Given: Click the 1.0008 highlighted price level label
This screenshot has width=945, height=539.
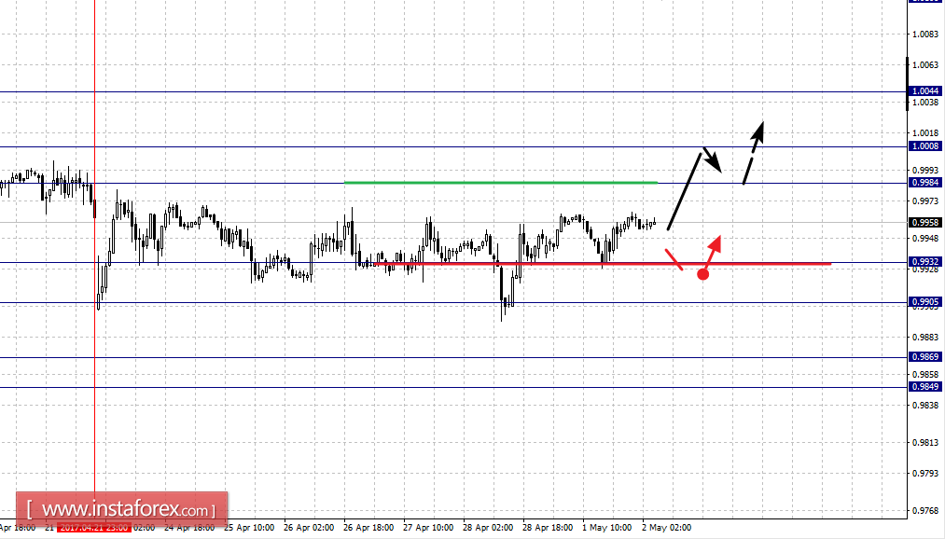Looking at the screenshot, I should [925, 145].
